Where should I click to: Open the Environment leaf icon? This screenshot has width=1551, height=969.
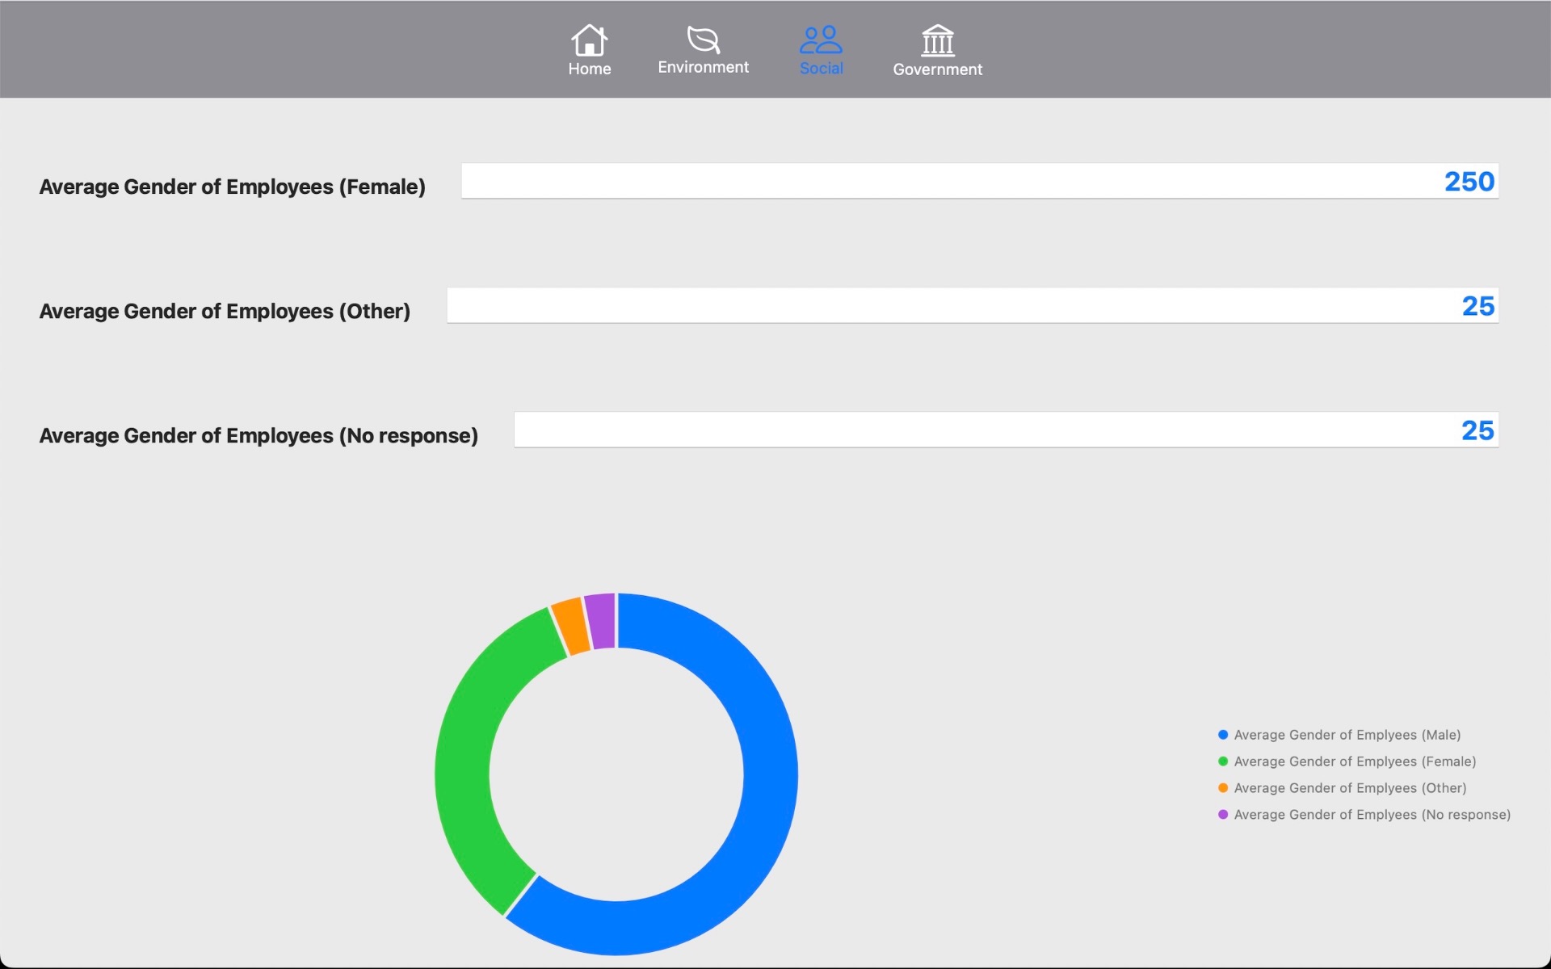pyautogui.click(x=703, y=40)
